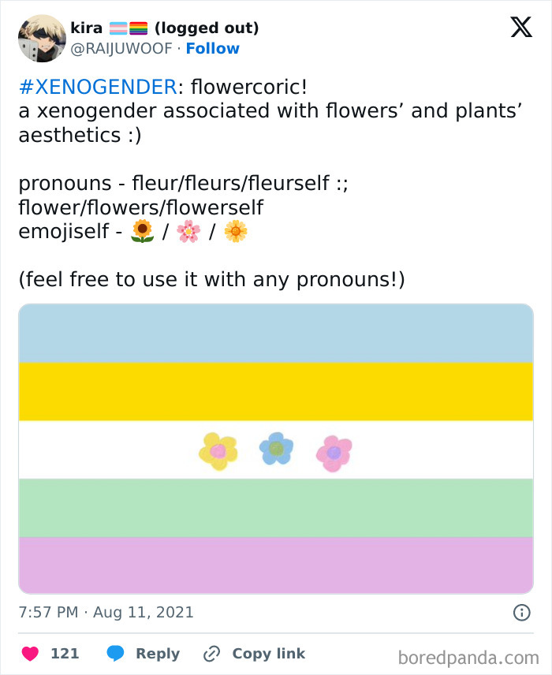The image size is (552, 675).
Task: Click the pink flower on the flag
Action: 334,453
